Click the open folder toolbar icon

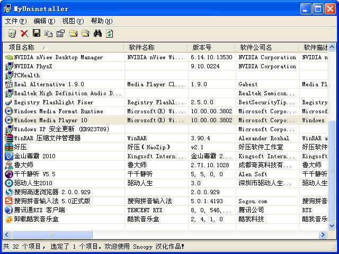(x=85, y=33)
